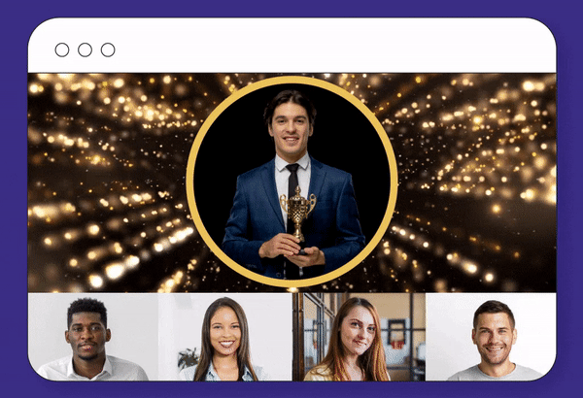583x398 pixels.
Task: Select the man in white shirt thumbnail
Action: point(93,337)
